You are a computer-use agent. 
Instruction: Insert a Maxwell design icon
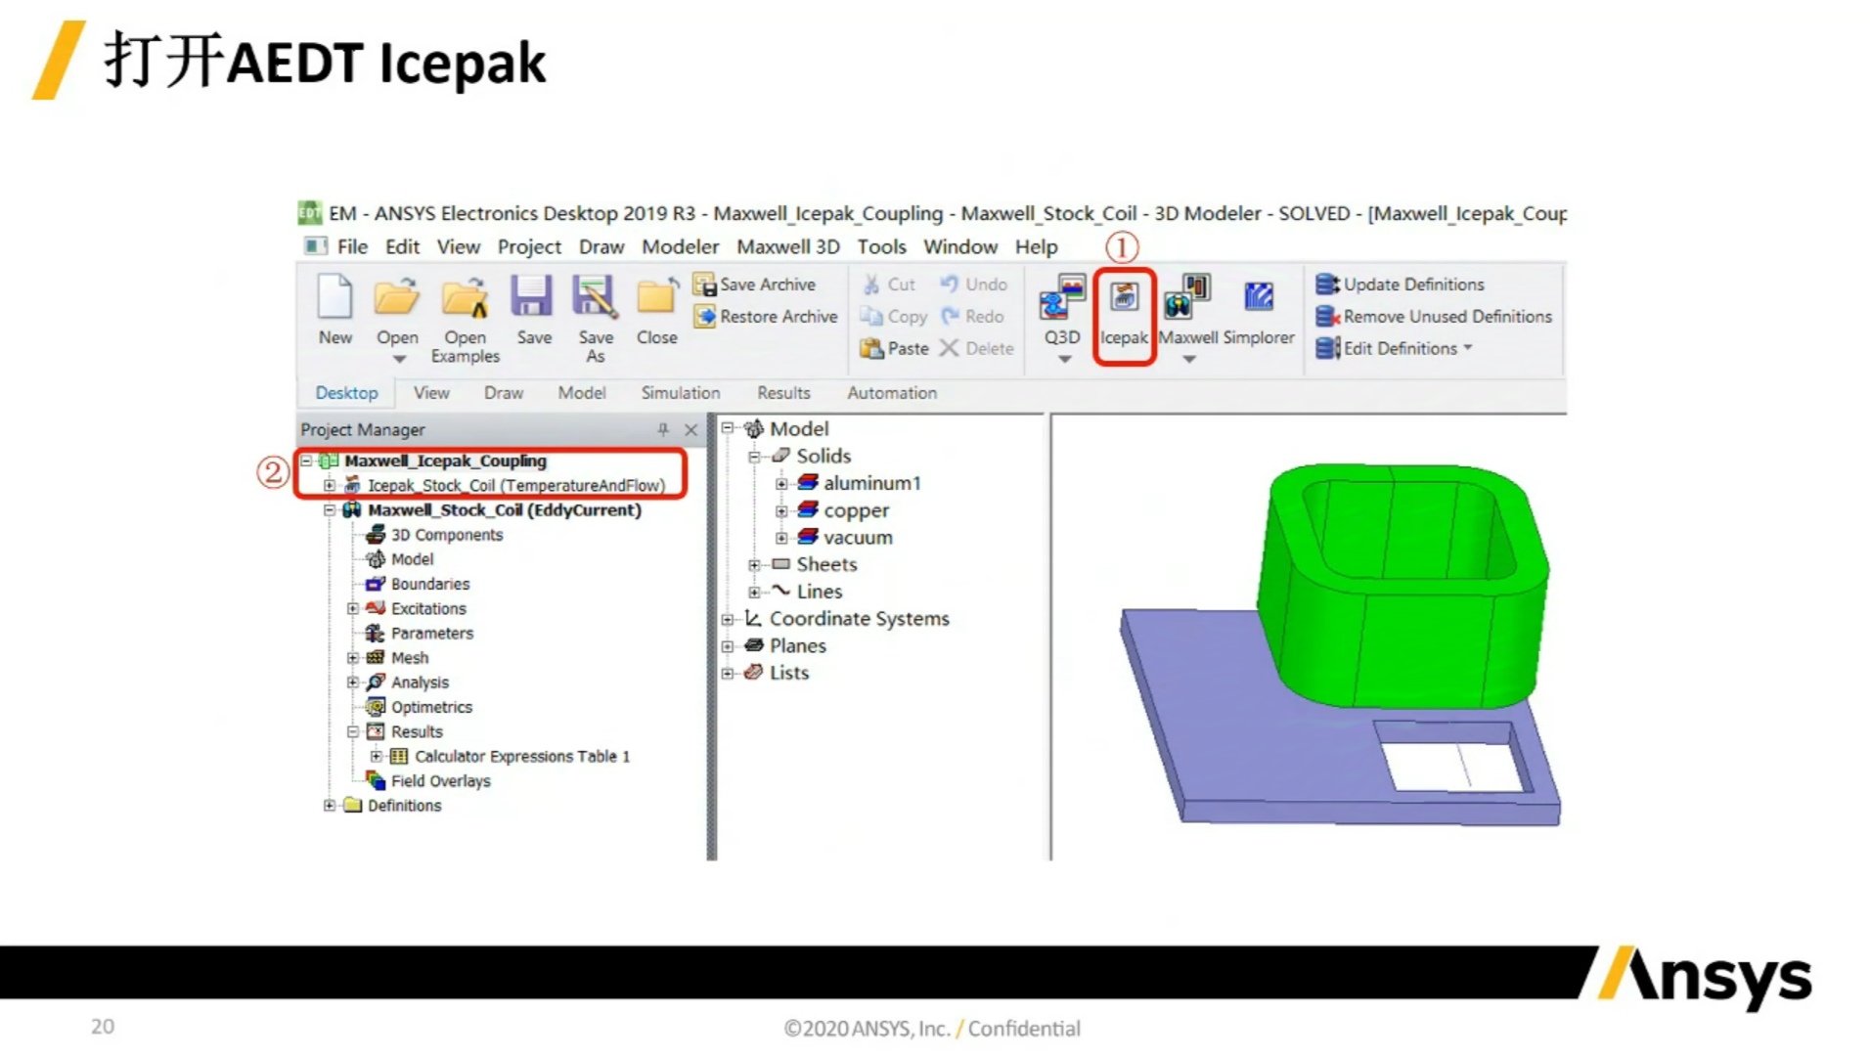pyautogui.click(x=1187, y=297)
